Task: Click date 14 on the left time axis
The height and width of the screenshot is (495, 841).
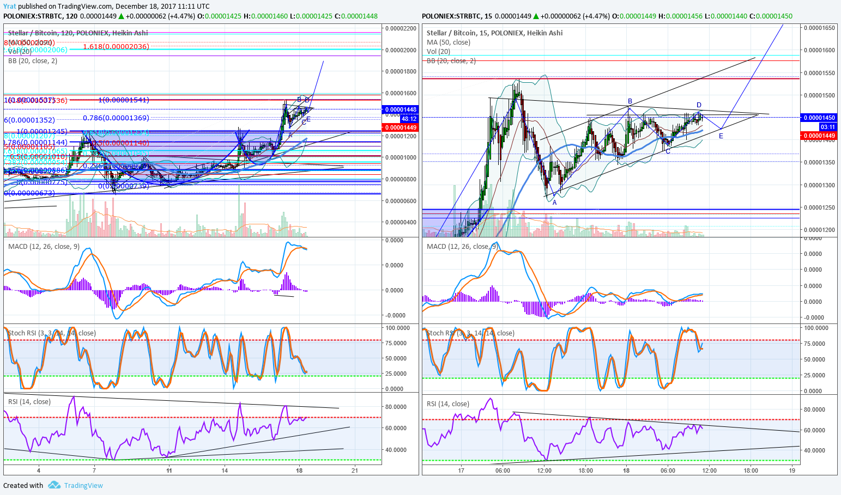Action: tap(225, 470)
